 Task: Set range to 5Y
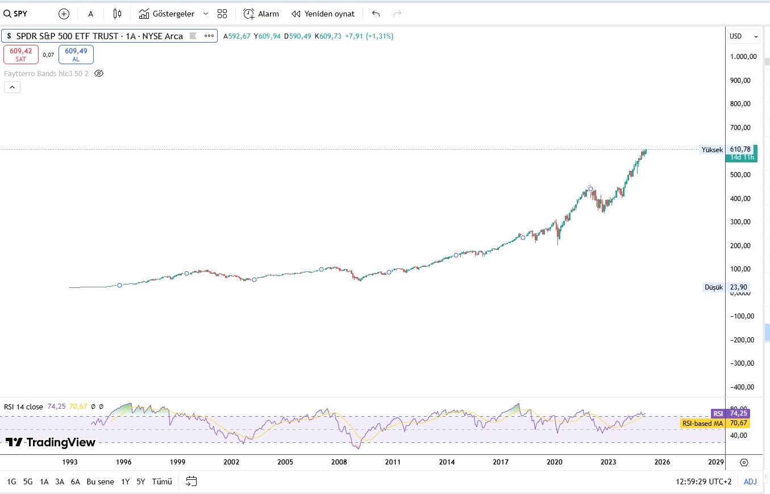coord(141,482)
